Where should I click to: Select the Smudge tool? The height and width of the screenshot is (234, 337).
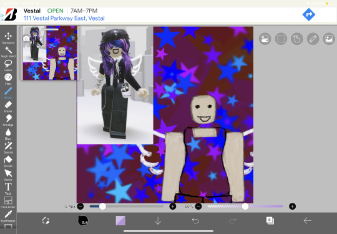pos(8,120)
